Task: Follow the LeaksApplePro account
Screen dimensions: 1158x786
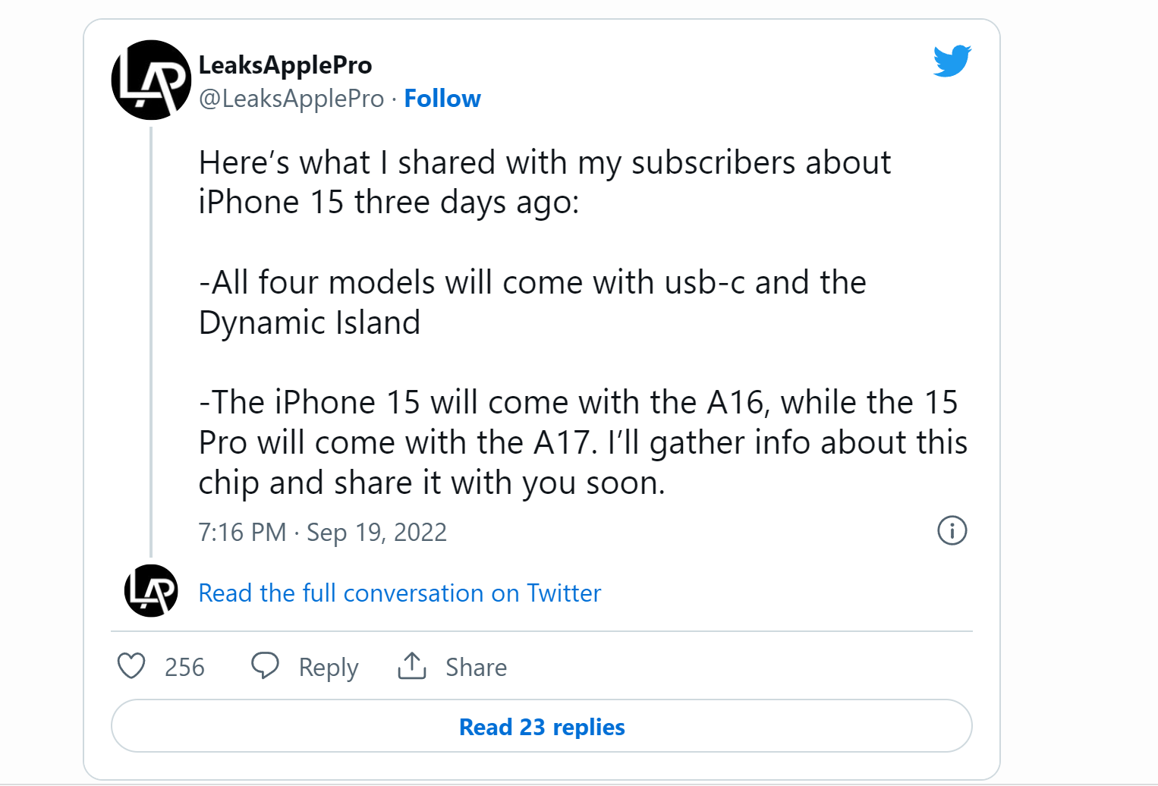Action: click(442, 98)
